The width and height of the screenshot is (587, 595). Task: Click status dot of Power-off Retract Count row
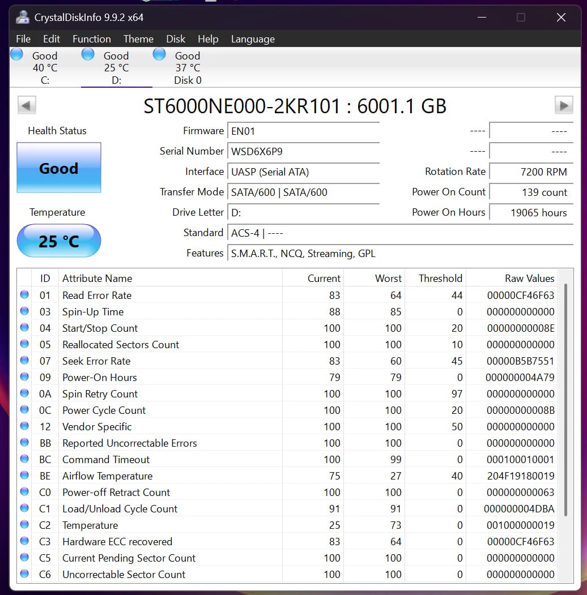click(25, 491)
